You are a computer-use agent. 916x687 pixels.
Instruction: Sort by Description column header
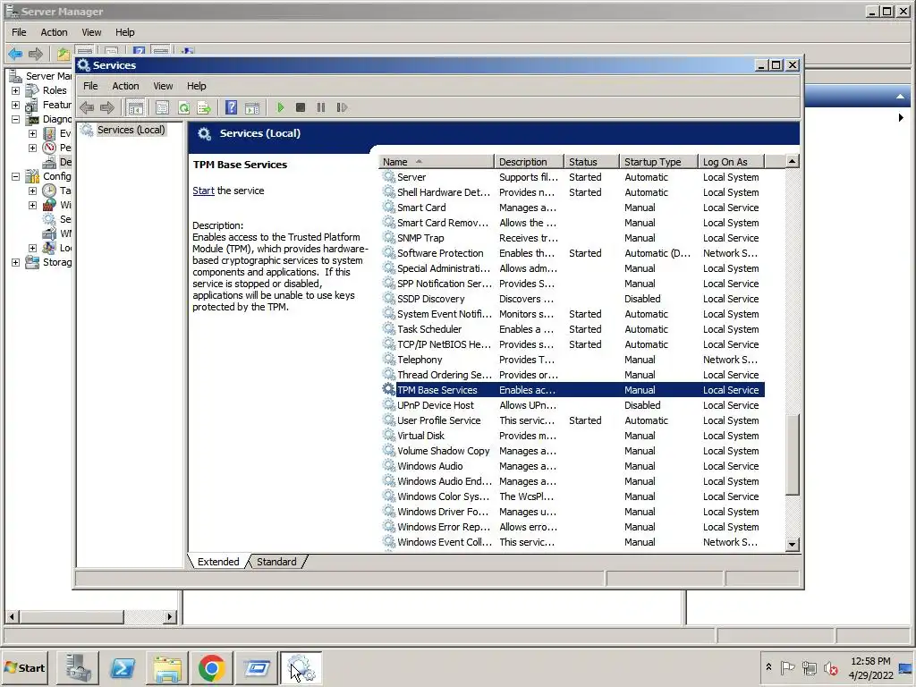tap(529, 162)
